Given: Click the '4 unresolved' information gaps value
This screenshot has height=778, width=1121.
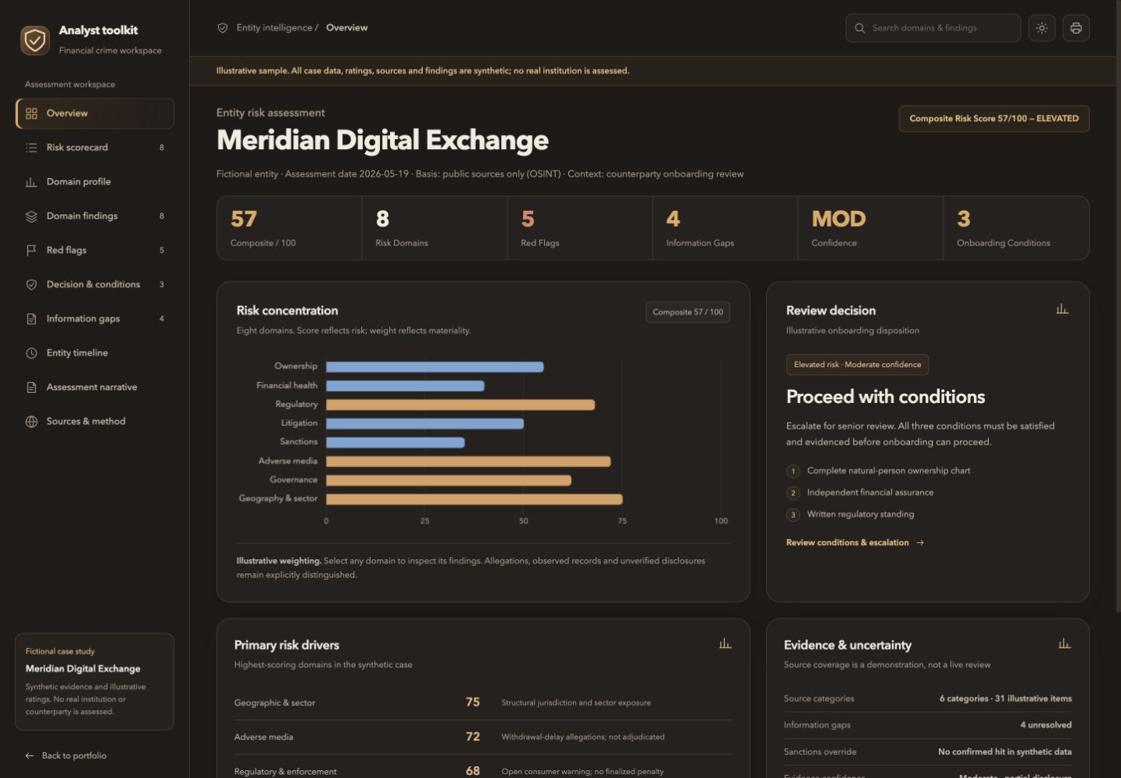Looking at the screenshot, I should coord(1045,726).
